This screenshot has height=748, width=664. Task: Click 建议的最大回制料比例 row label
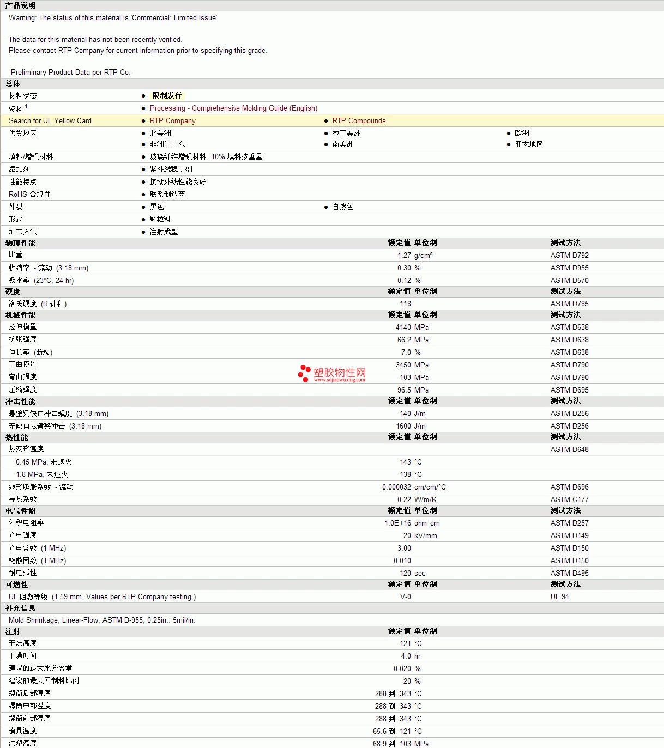(44, 680)
